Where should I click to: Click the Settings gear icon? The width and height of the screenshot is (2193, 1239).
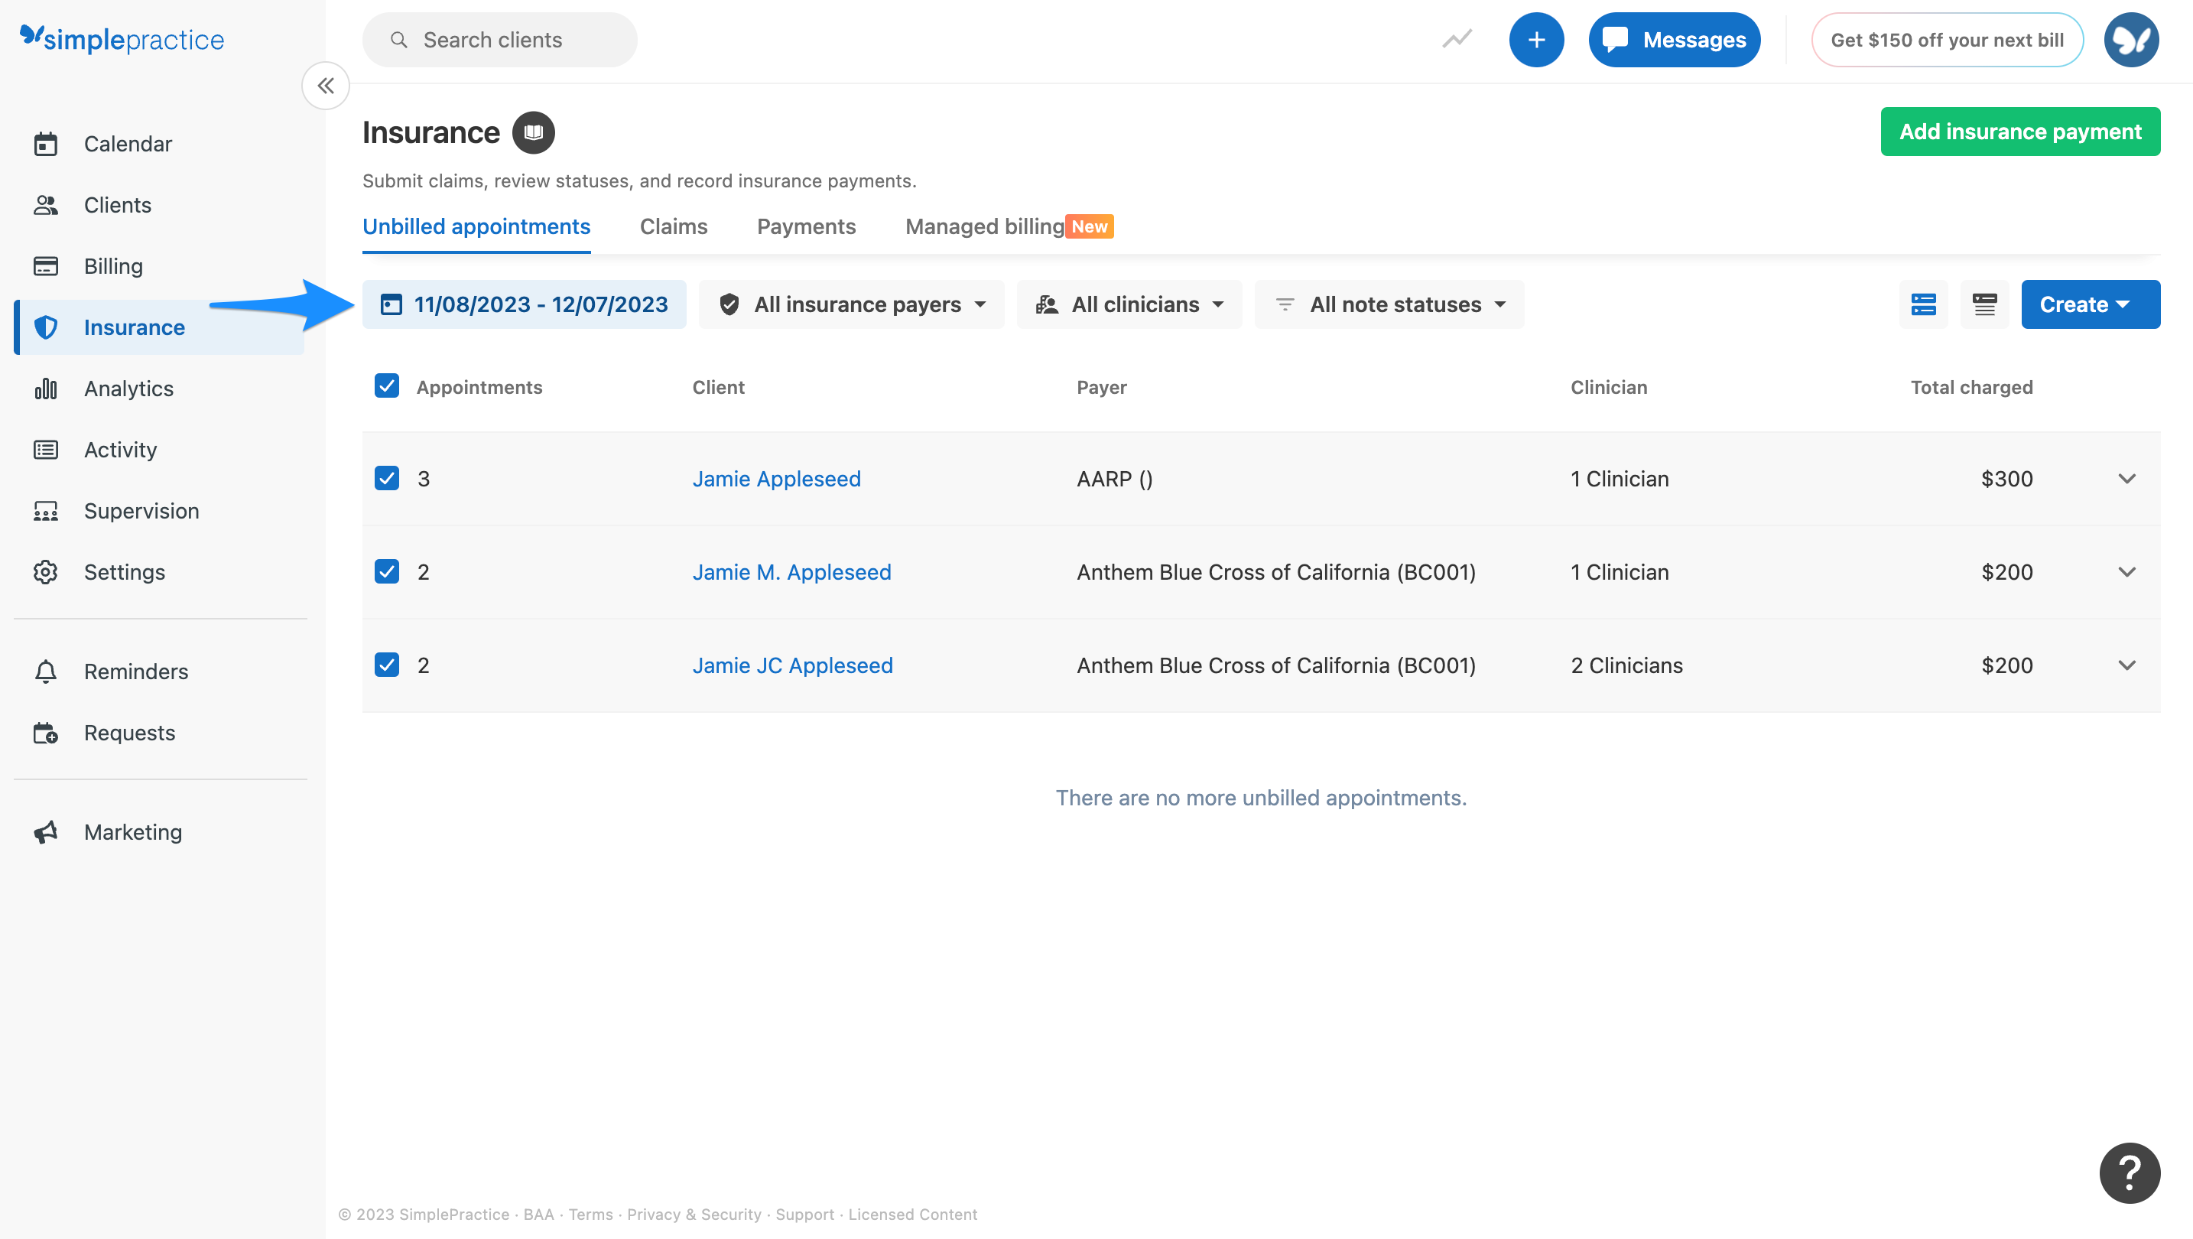click(45, 572)
